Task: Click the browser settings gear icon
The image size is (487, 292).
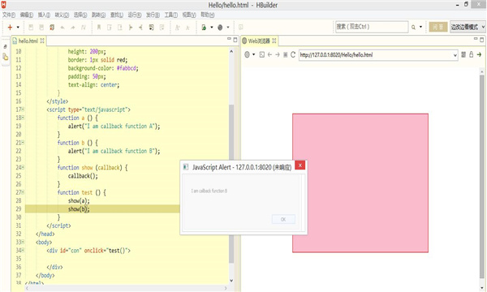Action: pyautogui.click(x=247, y=54)
